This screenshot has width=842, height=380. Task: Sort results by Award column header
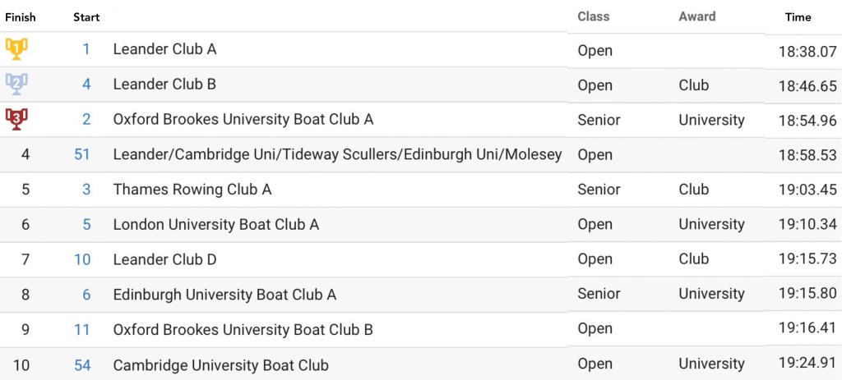pos(697,16)
